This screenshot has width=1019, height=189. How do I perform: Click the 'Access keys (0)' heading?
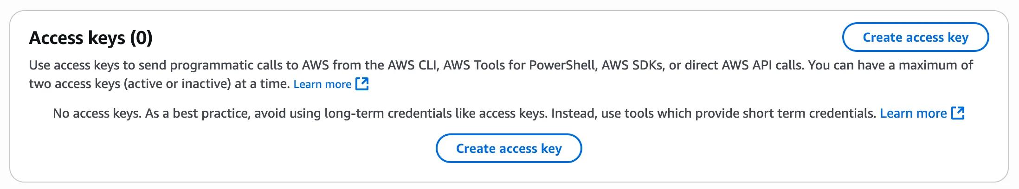coord(91,38)
